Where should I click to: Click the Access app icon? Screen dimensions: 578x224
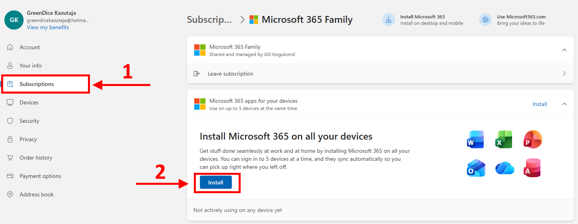click(532, 168)
